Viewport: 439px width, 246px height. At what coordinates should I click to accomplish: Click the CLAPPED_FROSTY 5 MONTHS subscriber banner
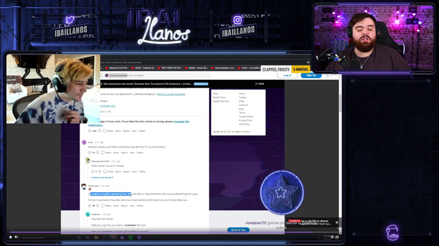click(x=285, y=69)
